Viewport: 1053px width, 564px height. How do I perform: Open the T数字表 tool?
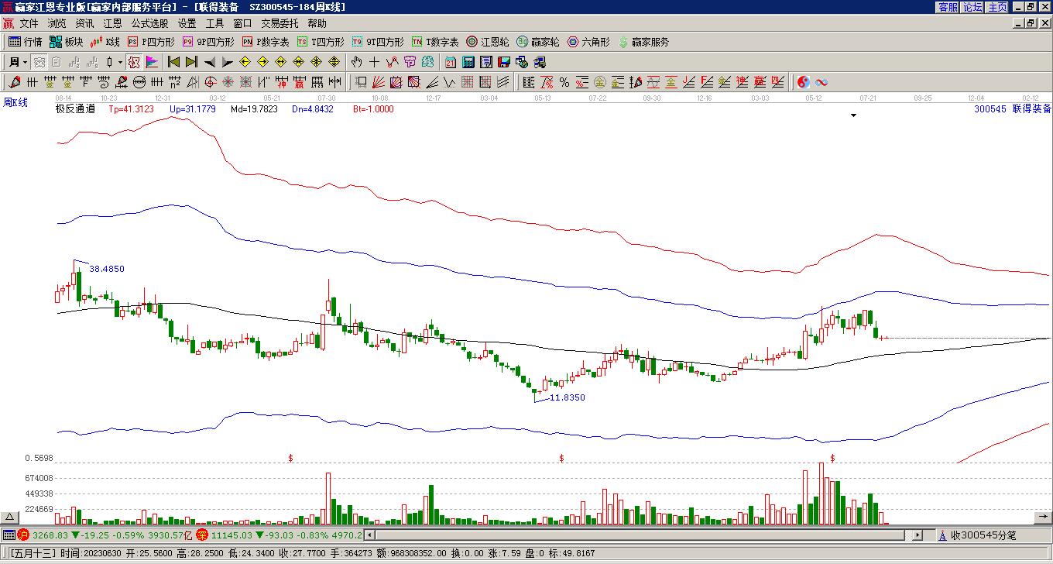[x=434, y=42]
